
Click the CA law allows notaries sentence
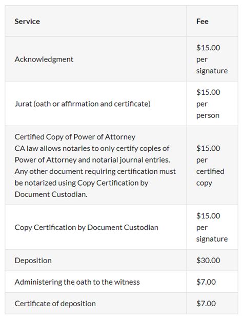coord(92,148)
